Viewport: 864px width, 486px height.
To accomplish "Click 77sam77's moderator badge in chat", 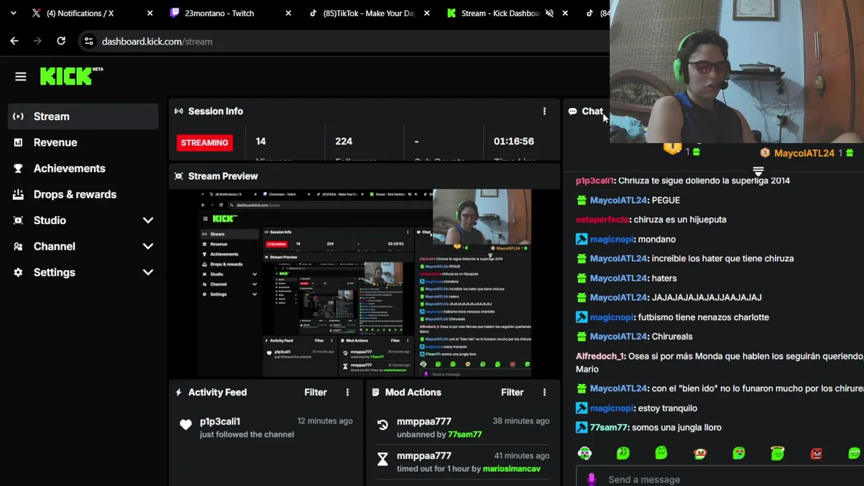I will click(581, 427).
